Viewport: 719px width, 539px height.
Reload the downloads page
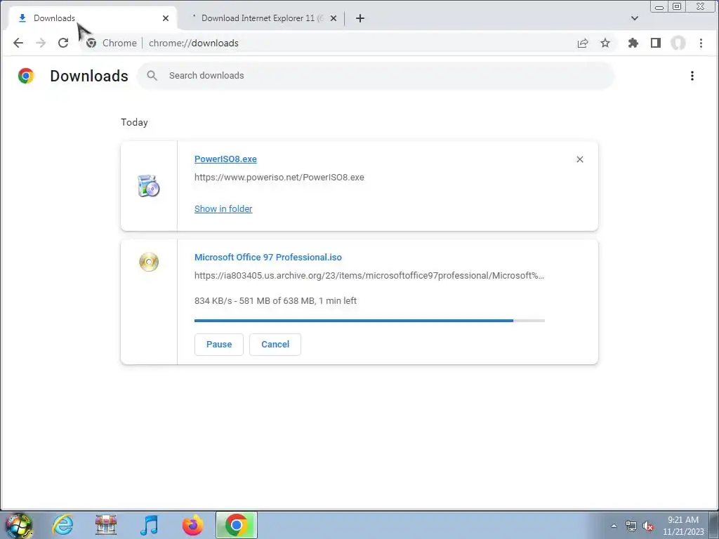pyautogui.click(x=63, y=43)
